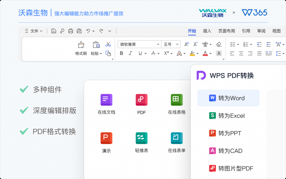Apply the text effect A color button

pyautogui.click(x=179, y=53)
